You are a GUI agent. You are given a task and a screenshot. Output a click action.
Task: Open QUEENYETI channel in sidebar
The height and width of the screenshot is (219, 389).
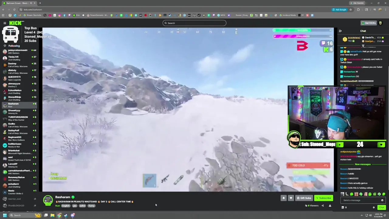pyautogui.click(x=19, y=78)
